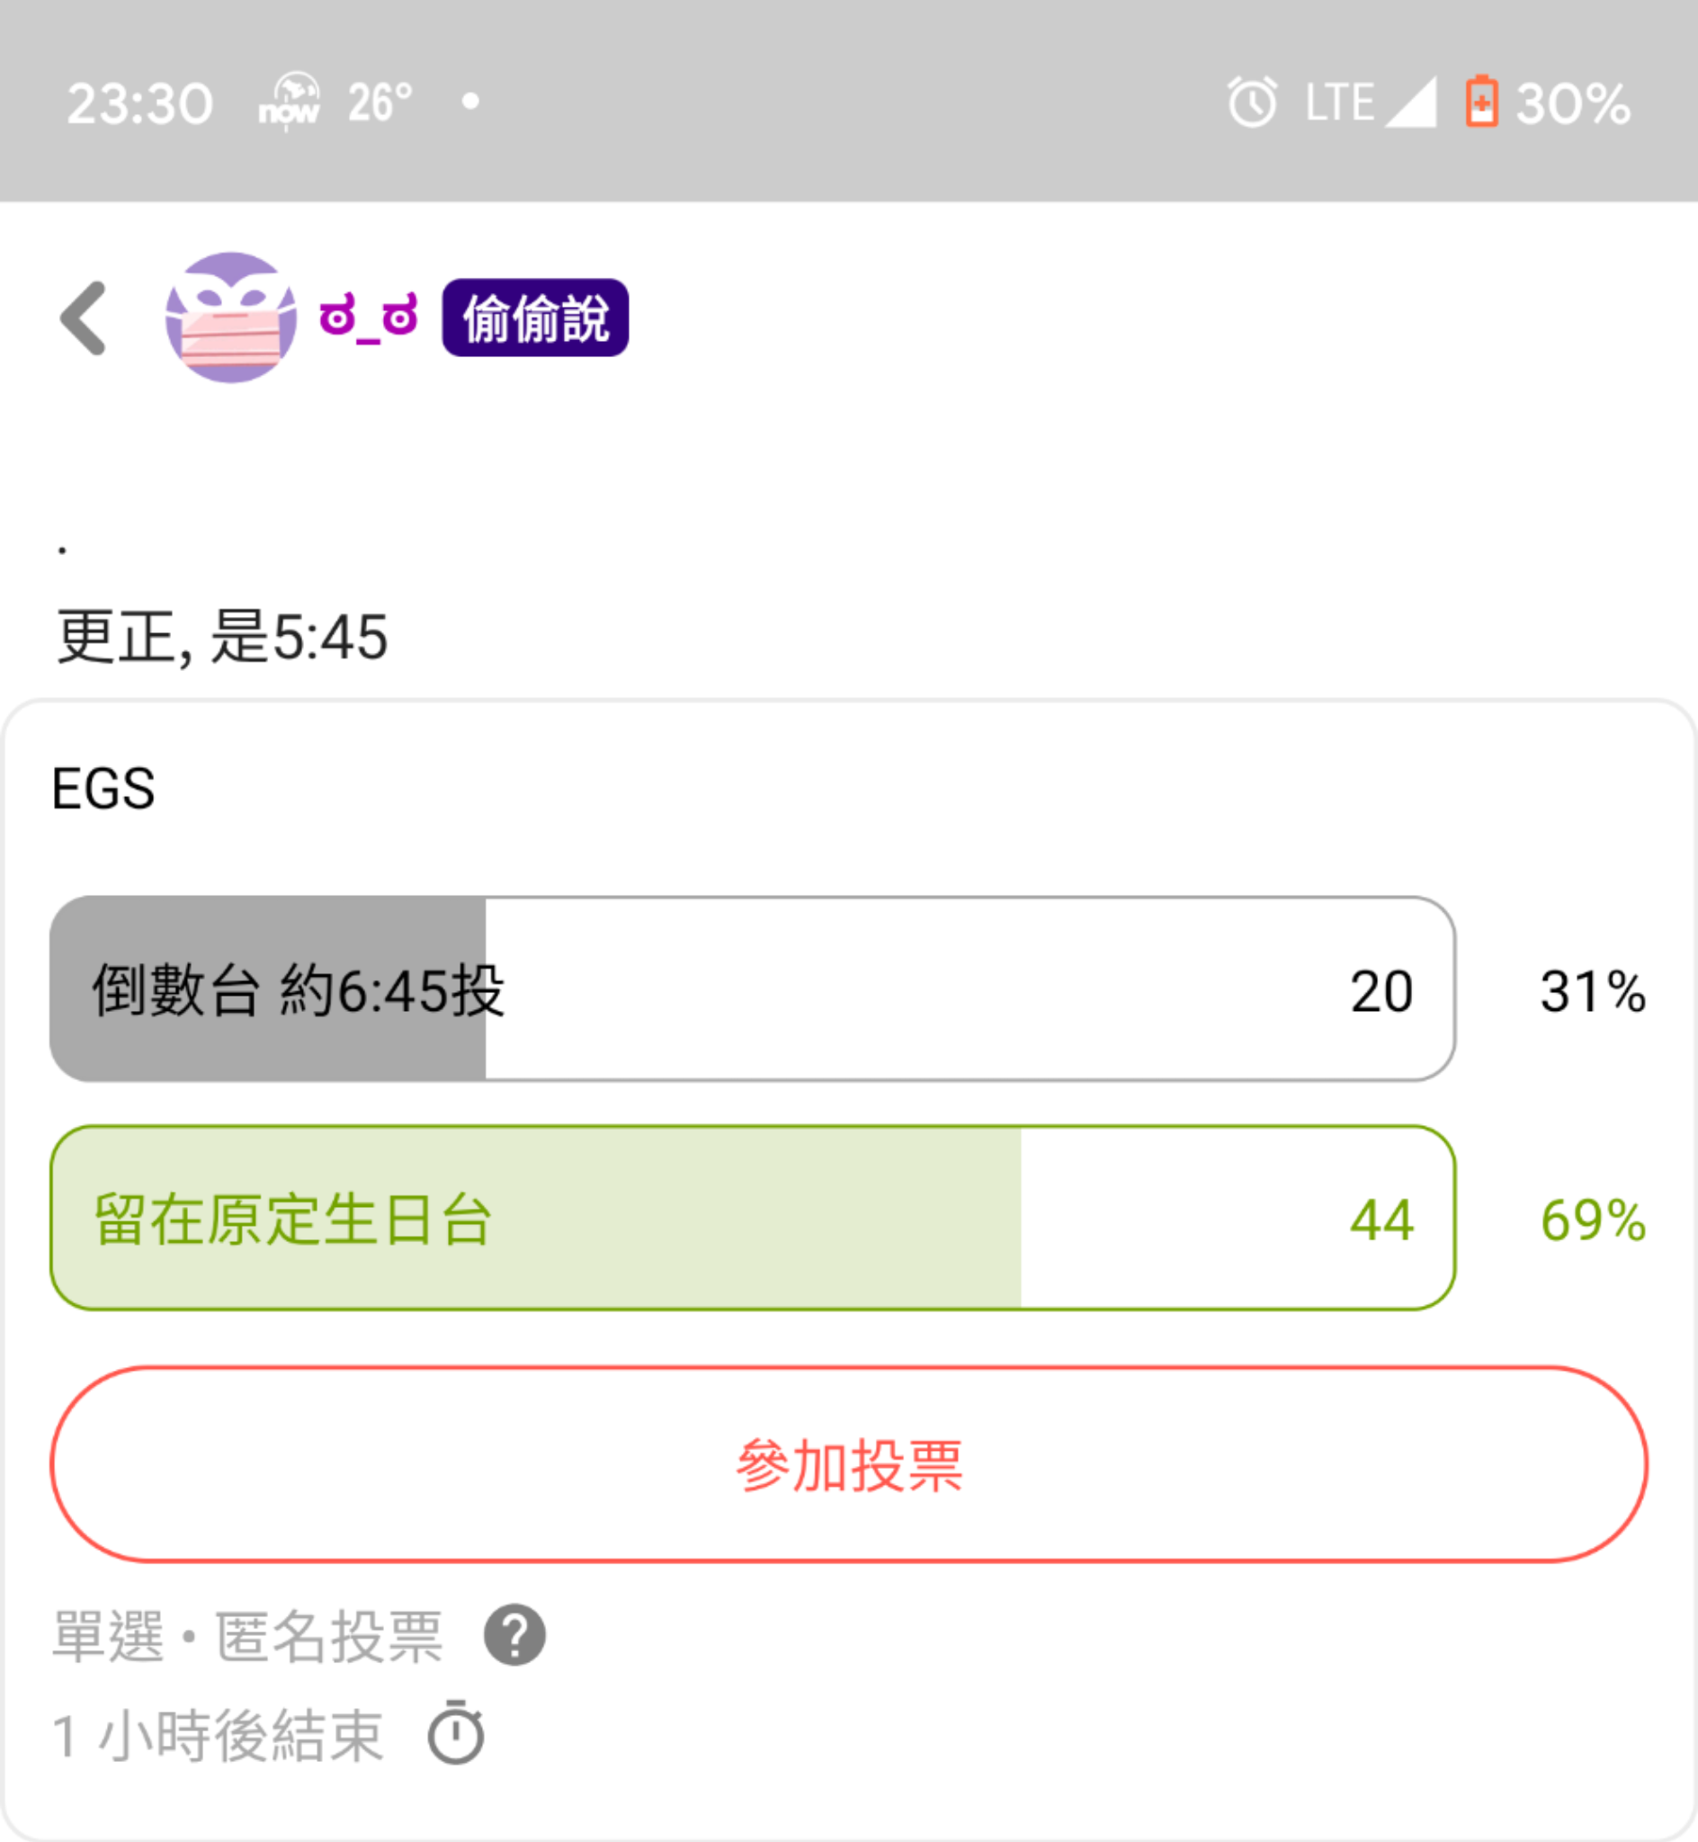Tap the battery charging status icon
The width and height of the screenshot is (1698, 1842).
point(1481,101)
